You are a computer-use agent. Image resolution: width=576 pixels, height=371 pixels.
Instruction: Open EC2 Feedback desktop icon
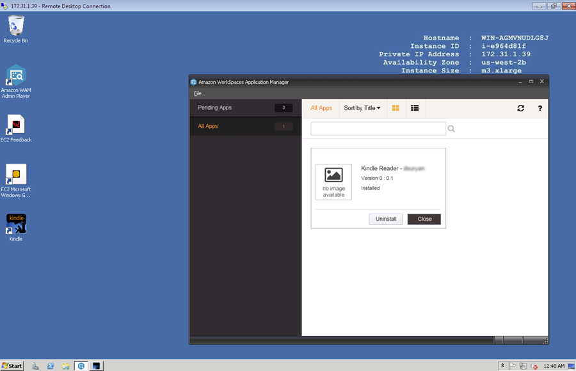[16, 125]
